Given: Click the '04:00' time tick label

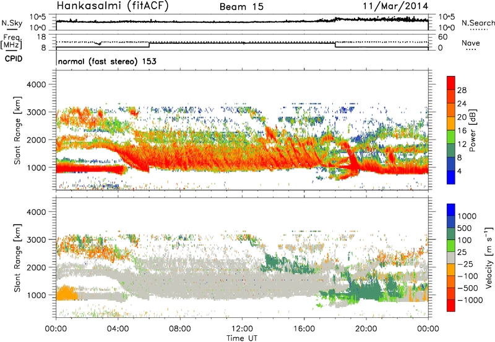Looking at the screenshot, I should [x=118, y=329].
